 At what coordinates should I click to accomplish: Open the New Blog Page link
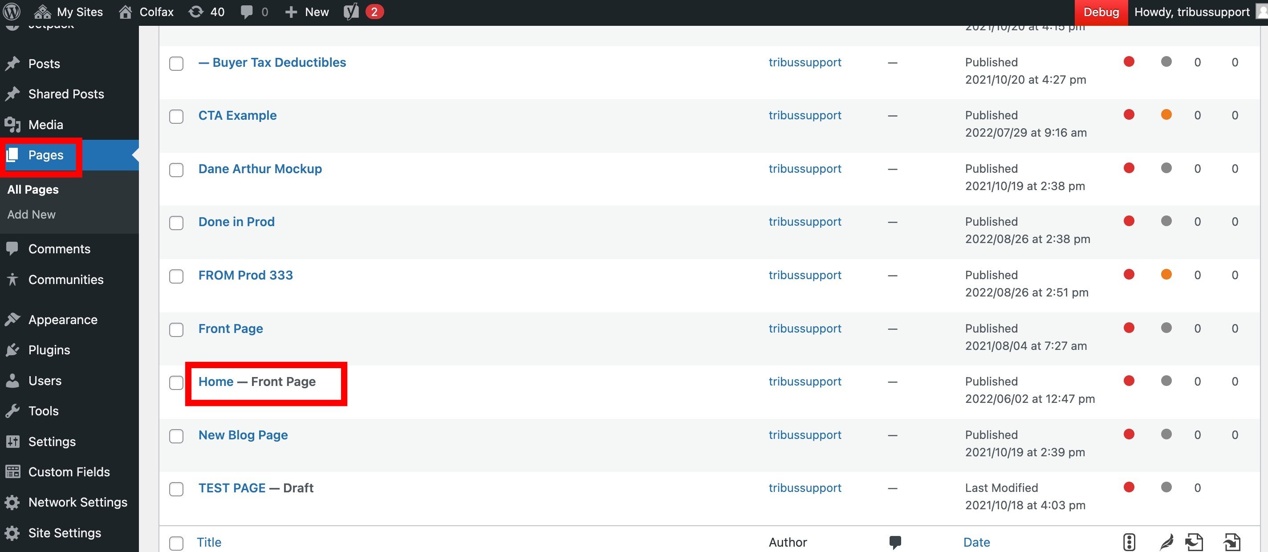point(243,435)
